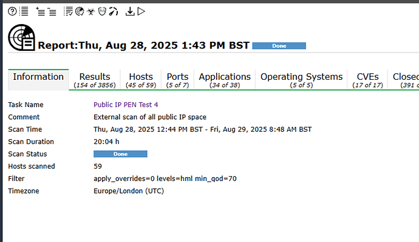
Task: Click the large report radar icon
Action: pos(22,39)
